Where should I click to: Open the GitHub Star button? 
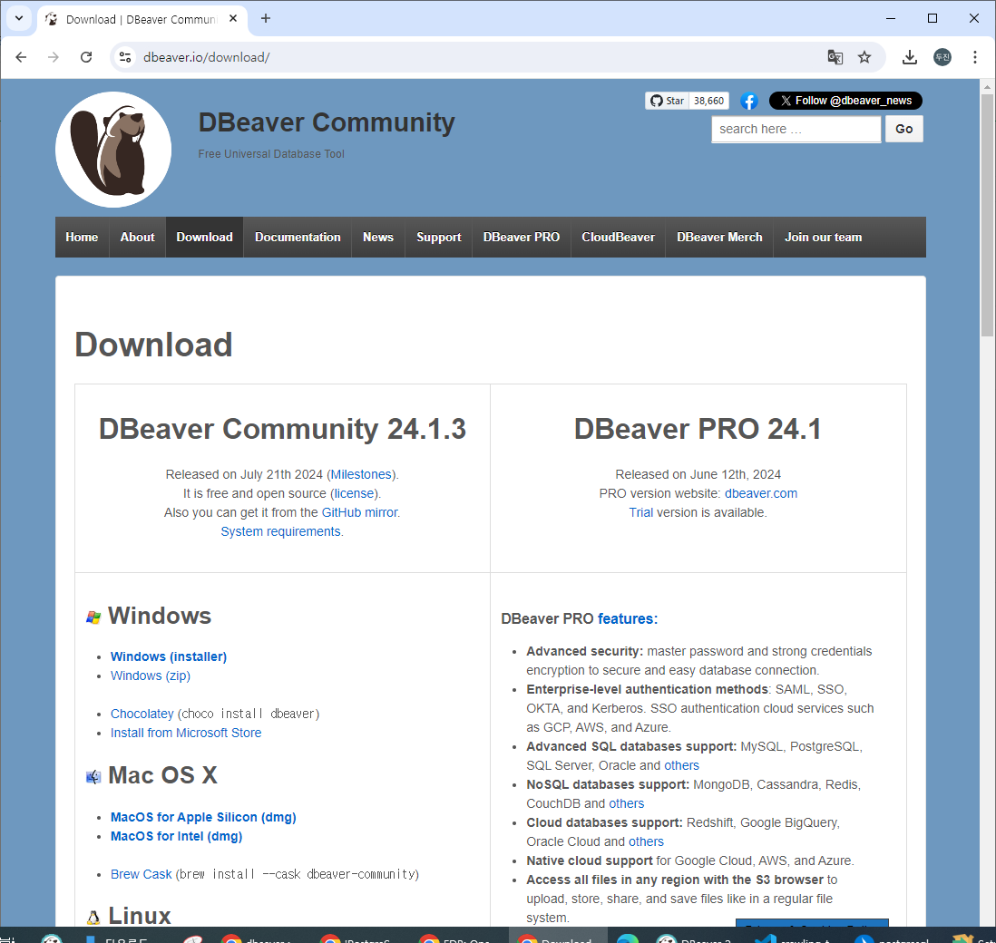(667, 101)
